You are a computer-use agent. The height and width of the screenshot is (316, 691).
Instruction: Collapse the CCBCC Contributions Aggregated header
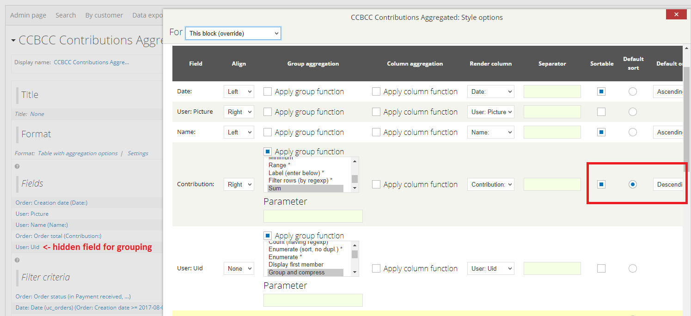pos(12,40)
